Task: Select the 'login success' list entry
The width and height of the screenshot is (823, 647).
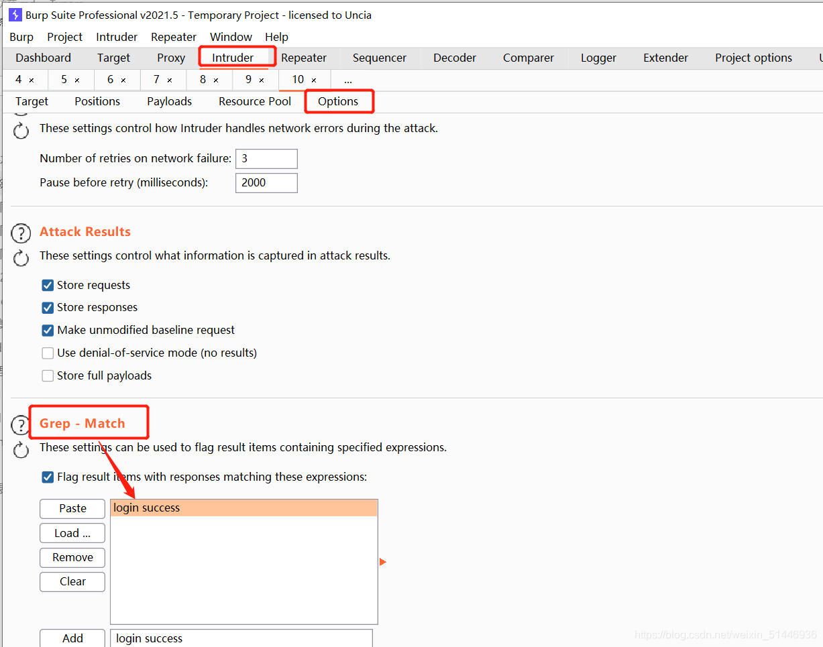Action: click(244, 508)
